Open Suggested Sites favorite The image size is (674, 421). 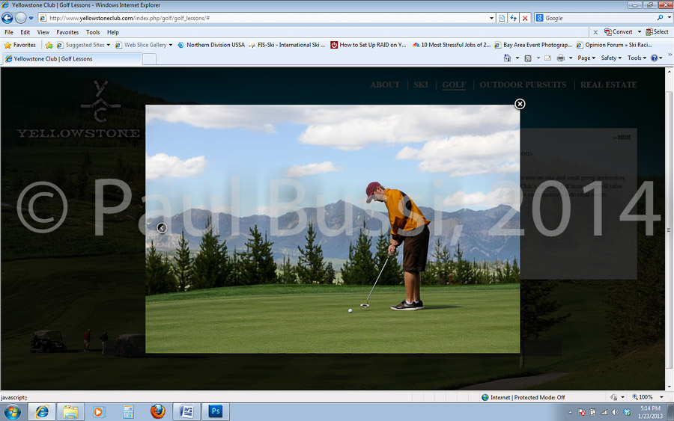pyautogui.click(x=83, y=45)
